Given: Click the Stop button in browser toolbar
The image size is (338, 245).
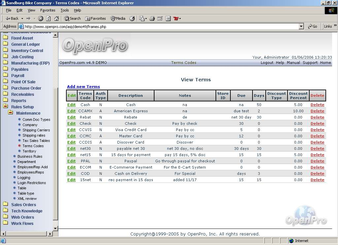Looking at the screenshot, I should point(41,18).
